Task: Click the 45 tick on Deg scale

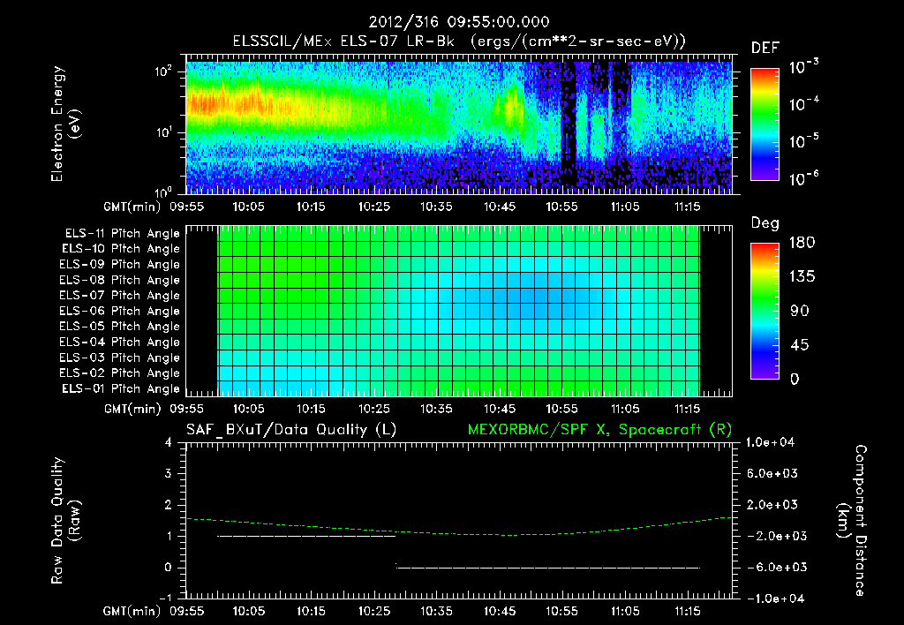Action: [800, 345]
